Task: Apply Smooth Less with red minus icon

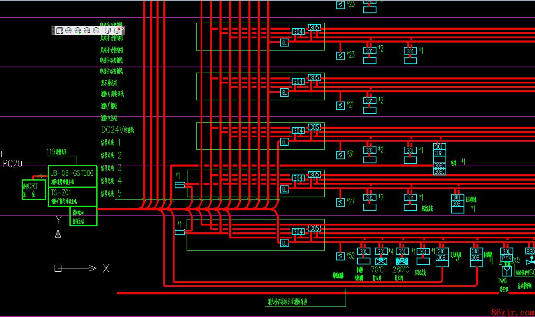Action: coord(87,30)
